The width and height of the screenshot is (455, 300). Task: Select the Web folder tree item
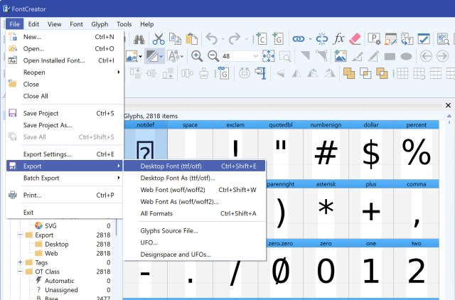coord(51,253)
